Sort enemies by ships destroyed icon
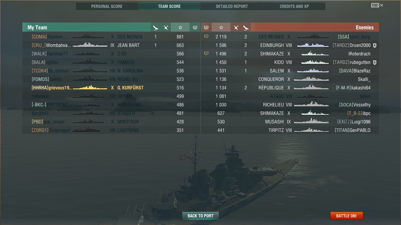This screenshot has width=401, height=225. pos(246,28)
